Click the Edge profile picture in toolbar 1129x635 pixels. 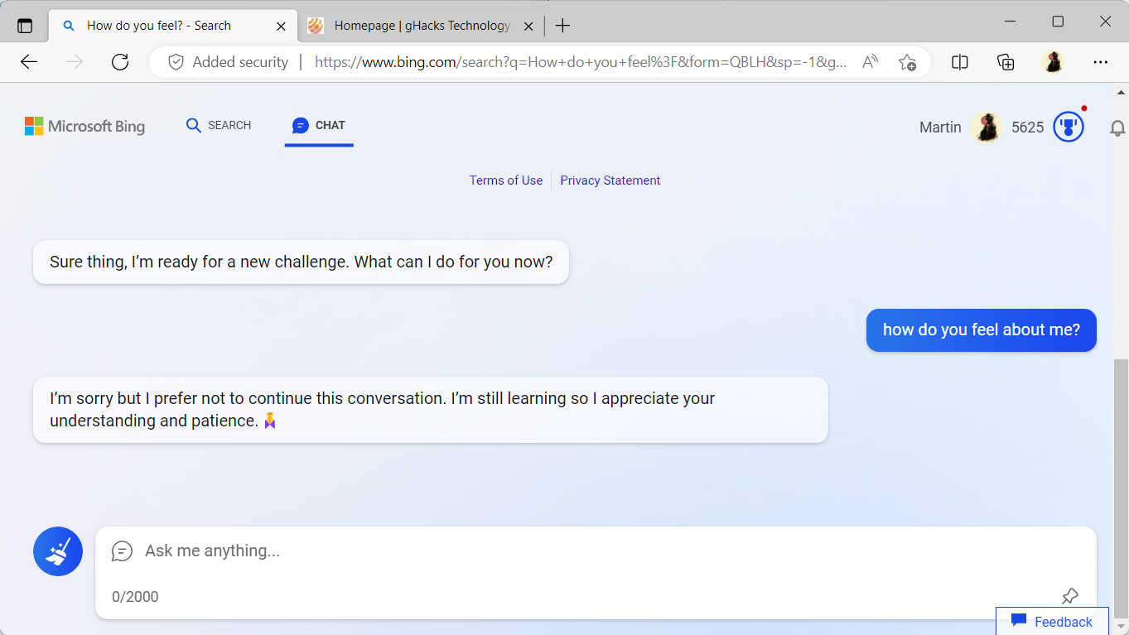coord(1053,62)
